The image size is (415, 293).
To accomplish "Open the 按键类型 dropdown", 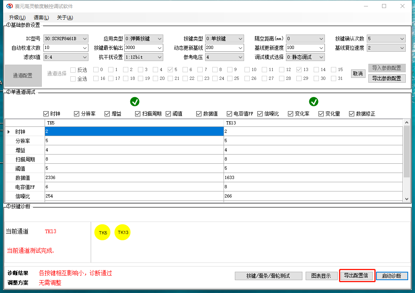I will [x=240, y=39].
